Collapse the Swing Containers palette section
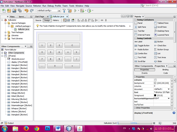 coord(136,20)
